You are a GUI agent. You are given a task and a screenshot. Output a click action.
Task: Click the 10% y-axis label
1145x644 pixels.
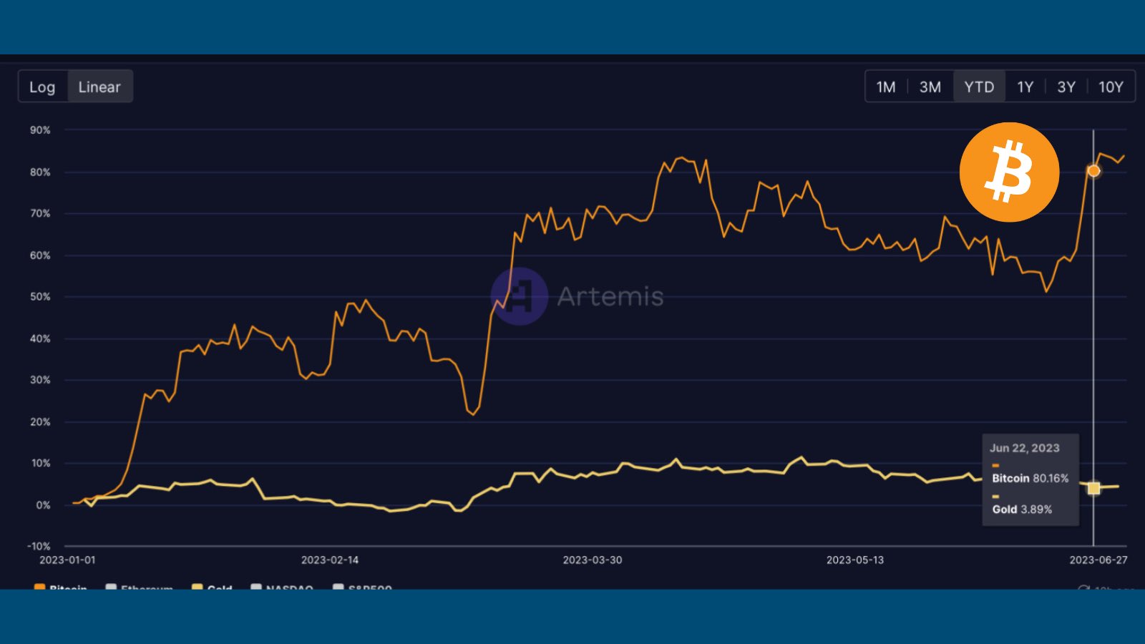coord(40,463)
